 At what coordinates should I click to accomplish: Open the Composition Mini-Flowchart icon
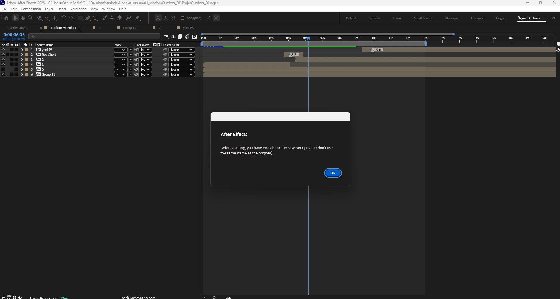[x=166, y=36]
